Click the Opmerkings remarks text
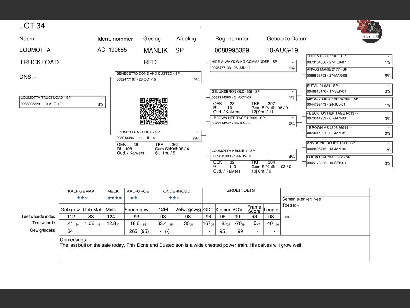 (x=181, y=245)
